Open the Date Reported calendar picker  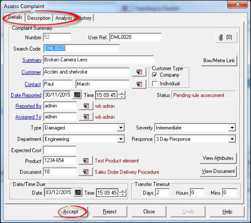[77, 95]
